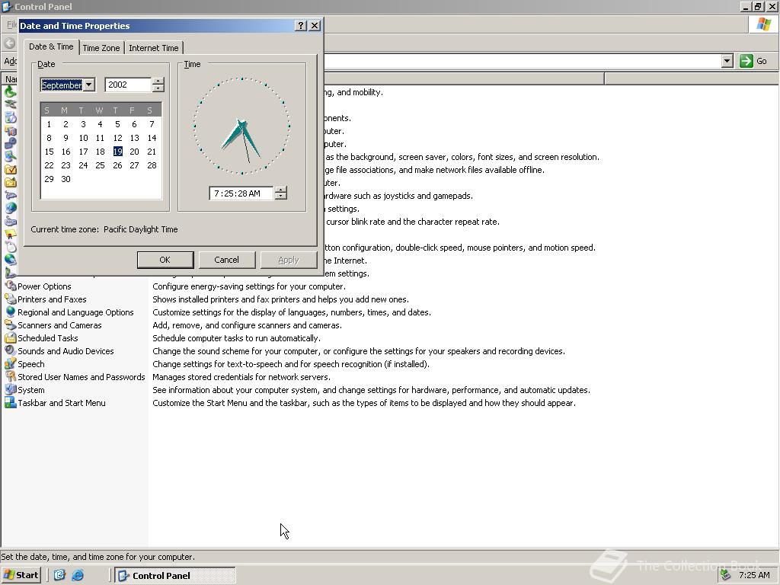Click Regional and Language Options label

click(75, 312)
